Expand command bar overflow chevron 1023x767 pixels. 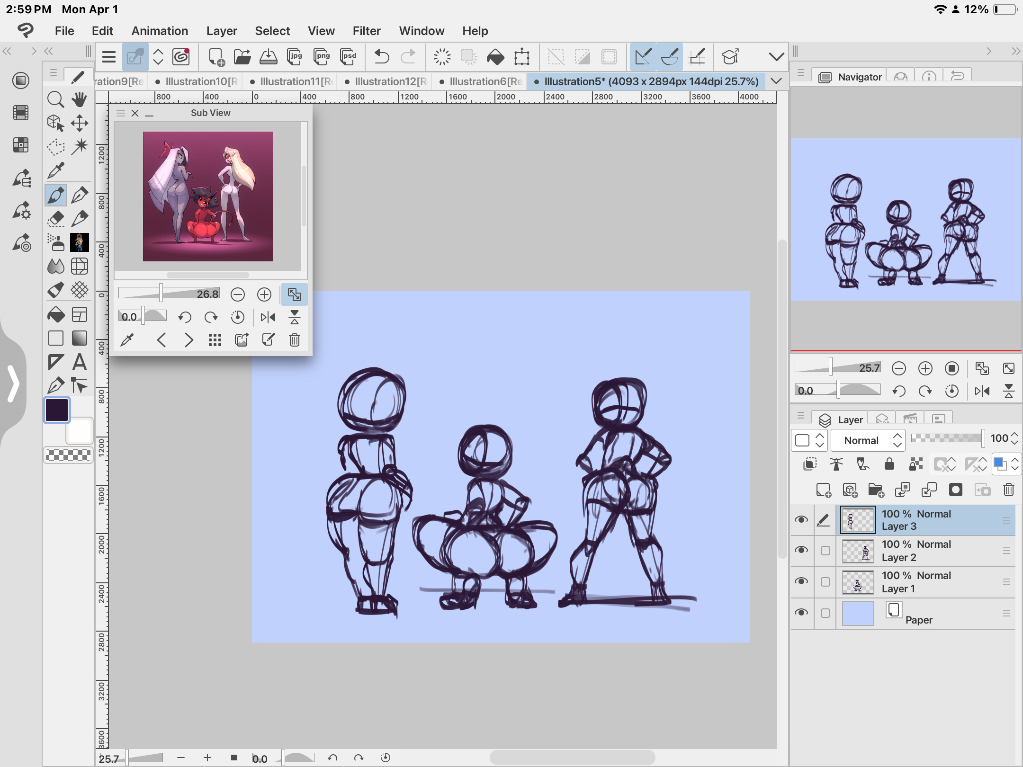point(776,57)
